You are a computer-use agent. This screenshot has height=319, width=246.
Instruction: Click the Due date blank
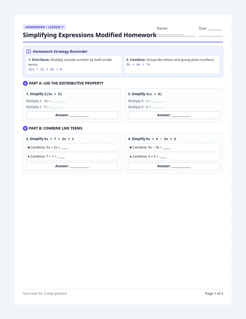coord(215,30)
